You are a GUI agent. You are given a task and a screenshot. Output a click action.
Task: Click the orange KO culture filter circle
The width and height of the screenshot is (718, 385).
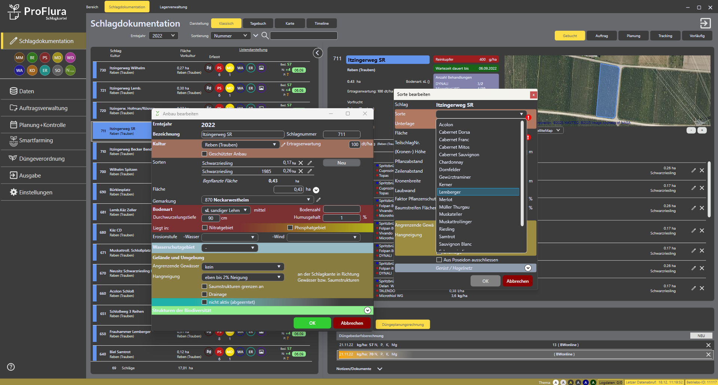32,70
